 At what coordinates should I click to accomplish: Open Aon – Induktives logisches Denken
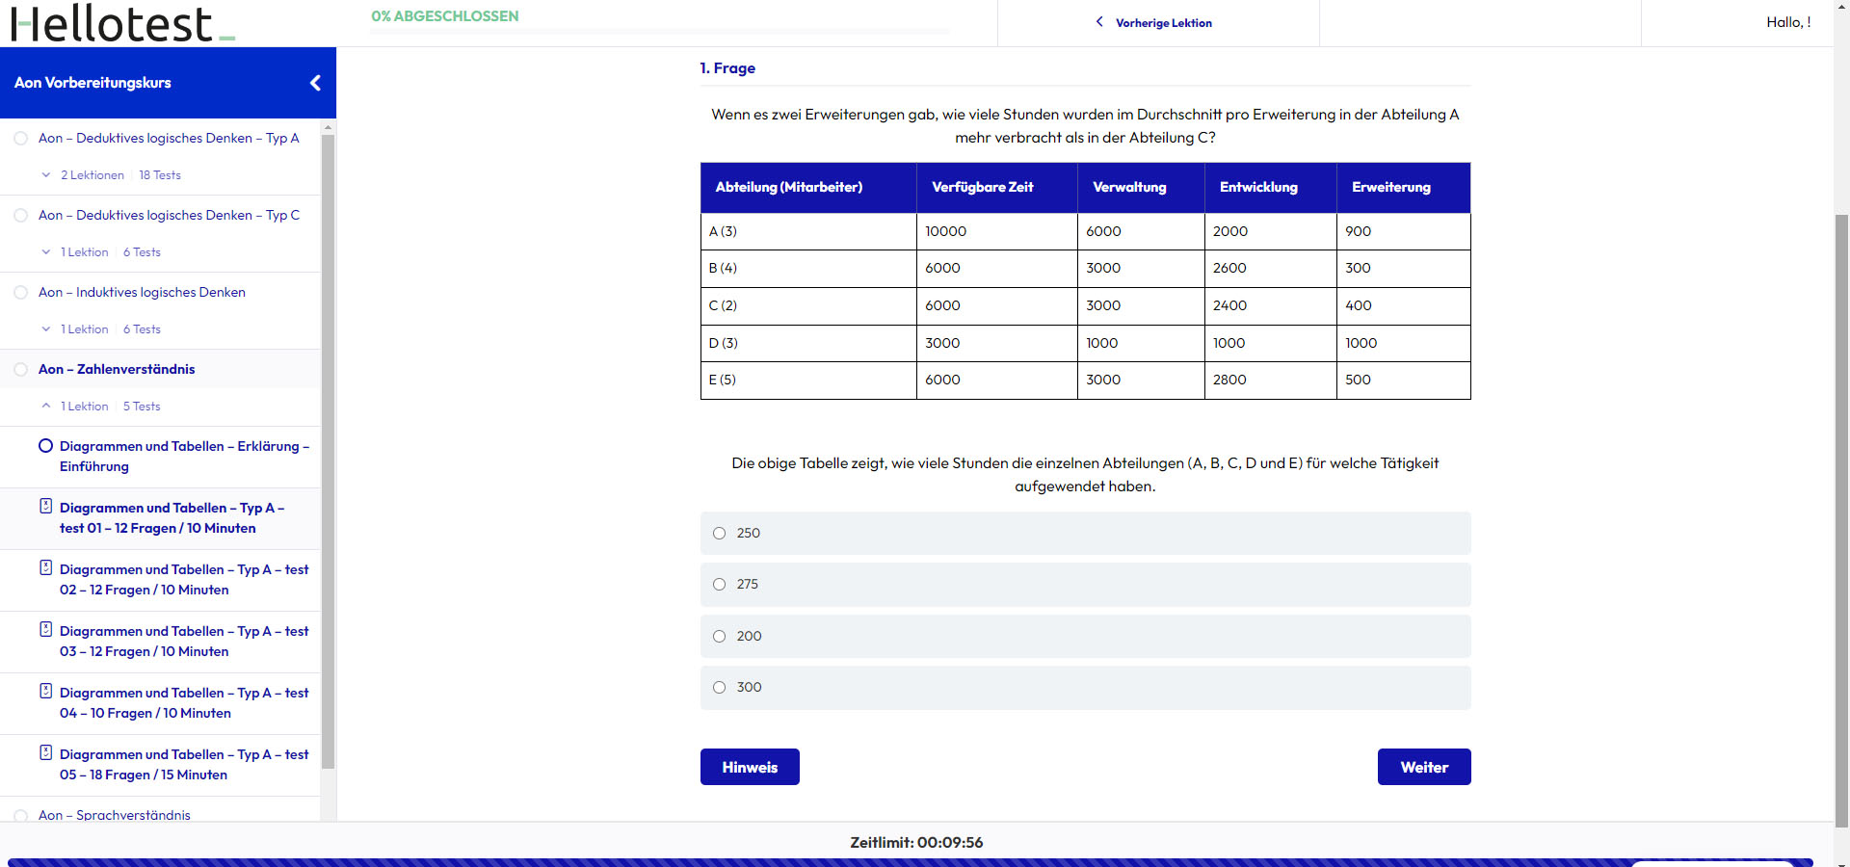click(x=142, y=292)
